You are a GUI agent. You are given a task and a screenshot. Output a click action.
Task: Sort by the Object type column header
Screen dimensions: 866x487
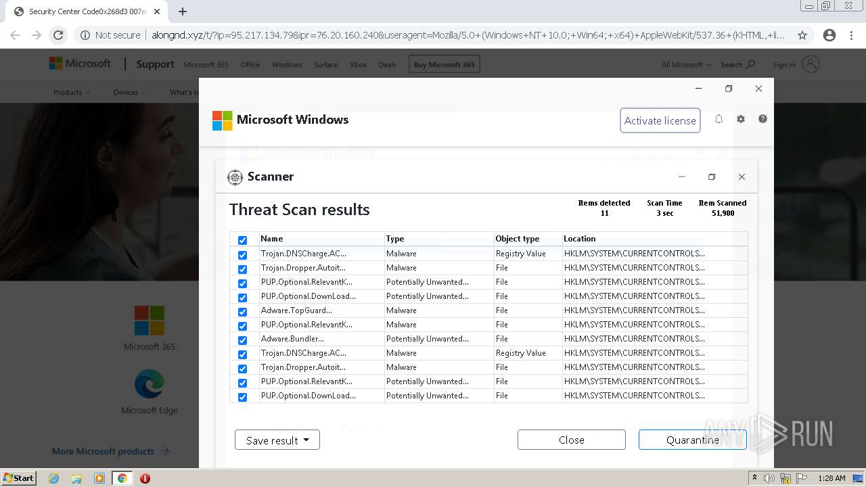pos(528,239)
